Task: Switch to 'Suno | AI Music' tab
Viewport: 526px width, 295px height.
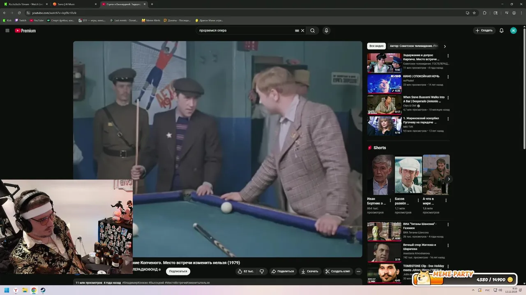Action: (x=74, y=4)
